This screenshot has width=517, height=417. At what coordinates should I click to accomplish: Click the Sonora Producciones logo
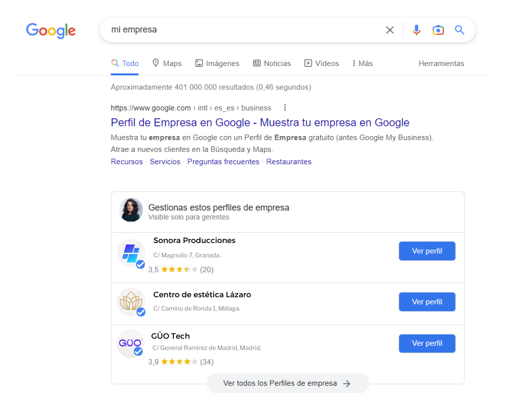[x=131, y=253]
